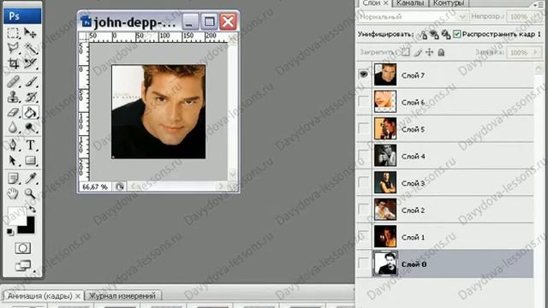This screenshot has width=548, height=308.
Task: Select the Zoom tool
Action: click(31, 193)
